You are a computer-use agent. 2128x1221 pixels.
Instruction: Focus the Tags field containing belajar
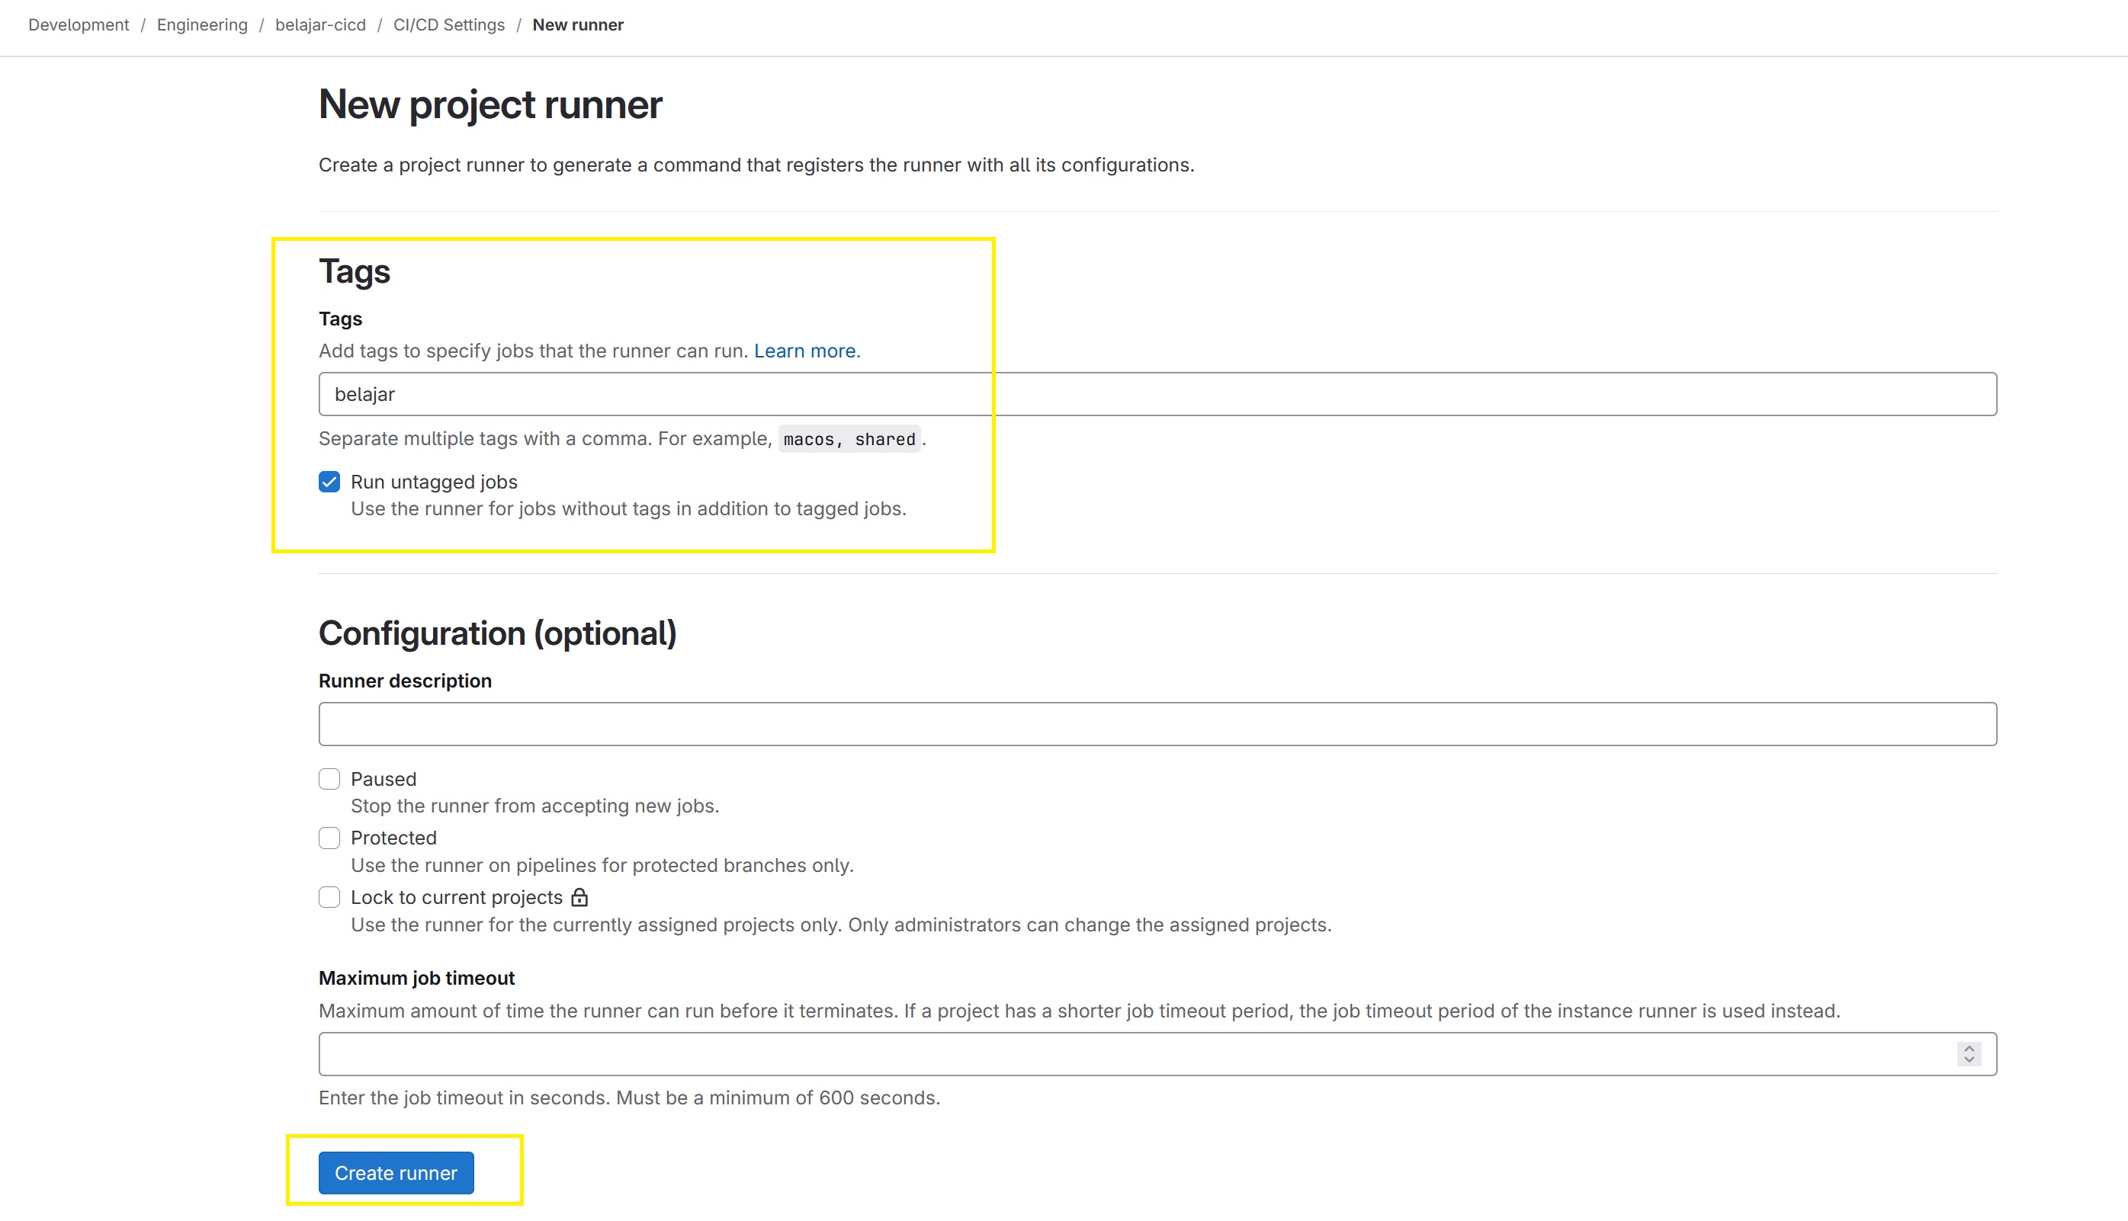(1157, 394)
